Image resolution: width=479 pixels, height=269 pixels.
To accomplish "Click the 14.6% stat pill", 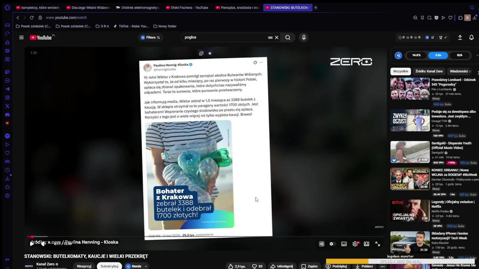I will pos(417,55).
